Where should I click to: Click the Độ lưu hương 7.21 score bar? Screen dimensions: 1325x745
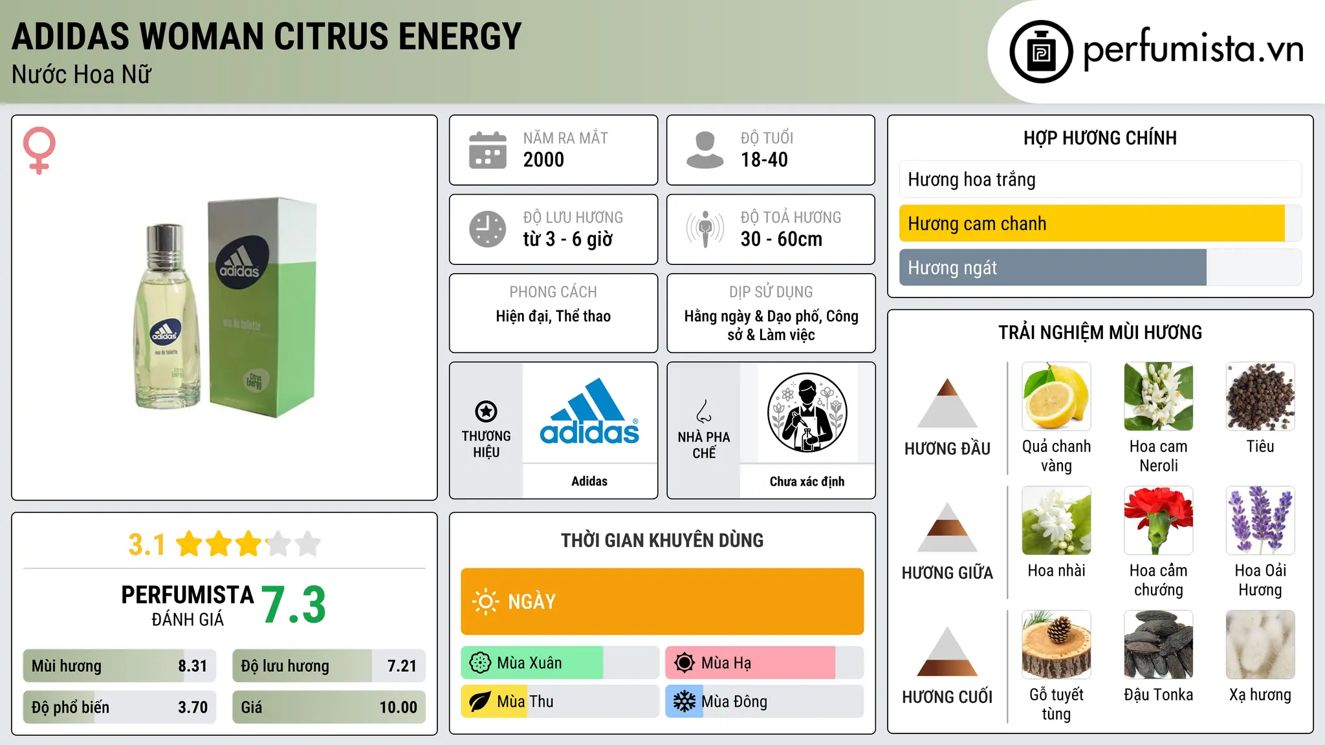(x=329, y=666)
